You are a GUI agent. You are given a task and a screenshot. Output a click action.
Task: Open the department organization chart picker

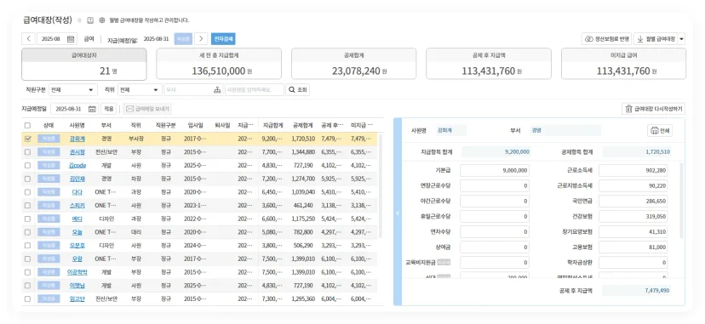218,90
